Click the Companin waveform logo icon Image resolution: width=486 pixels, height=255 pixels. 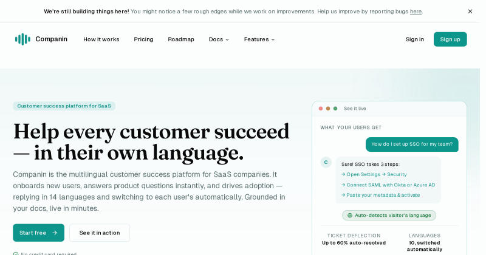coord(22,39)
